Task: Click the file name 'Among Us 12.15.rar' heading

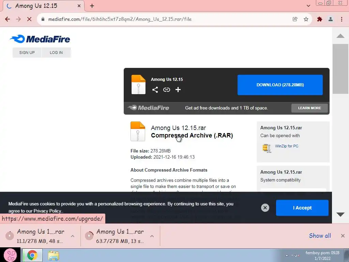Action: [178, 128]
